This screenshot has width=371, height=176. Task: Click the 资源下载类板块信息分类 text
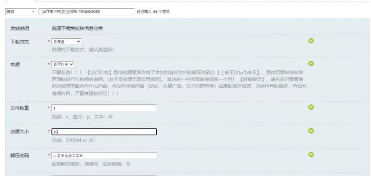coord(77,29)
